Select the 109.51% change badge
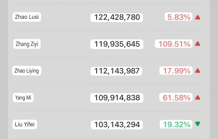 coord(174,44)
